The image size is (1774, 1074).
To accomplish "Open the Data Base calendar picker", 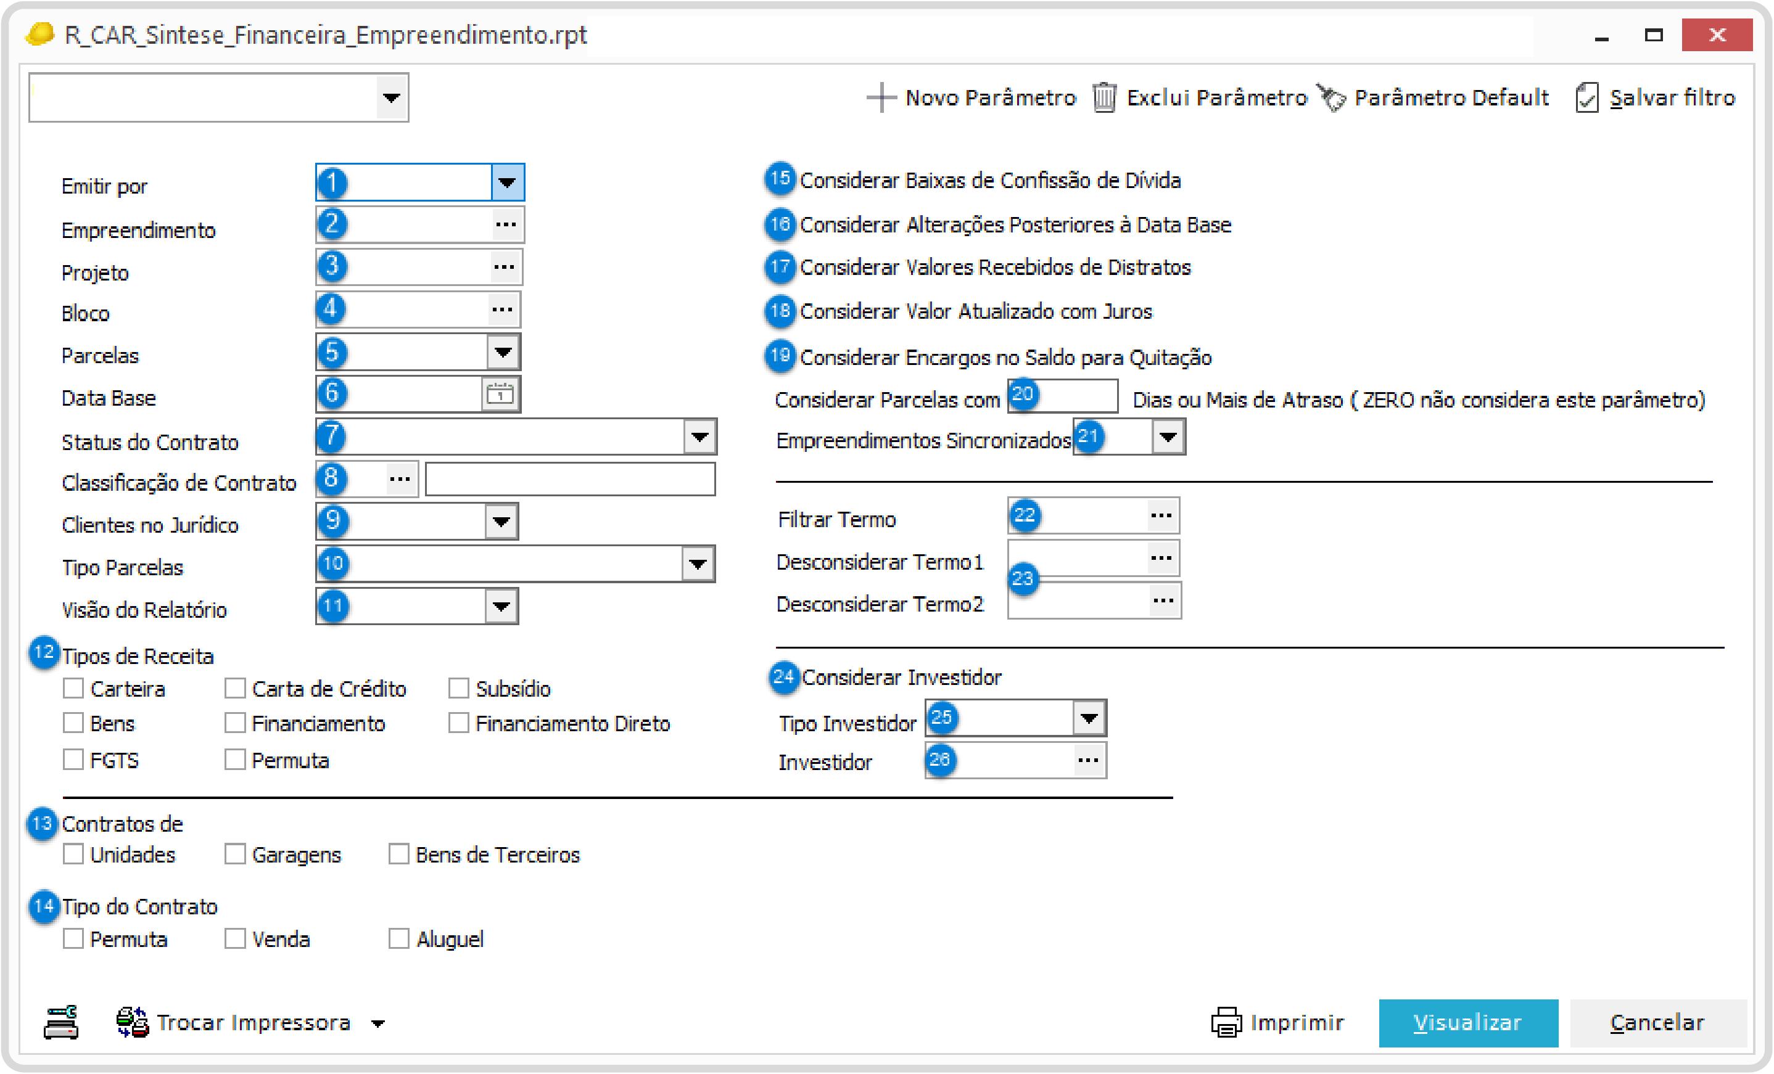I will tap(500, 394).
